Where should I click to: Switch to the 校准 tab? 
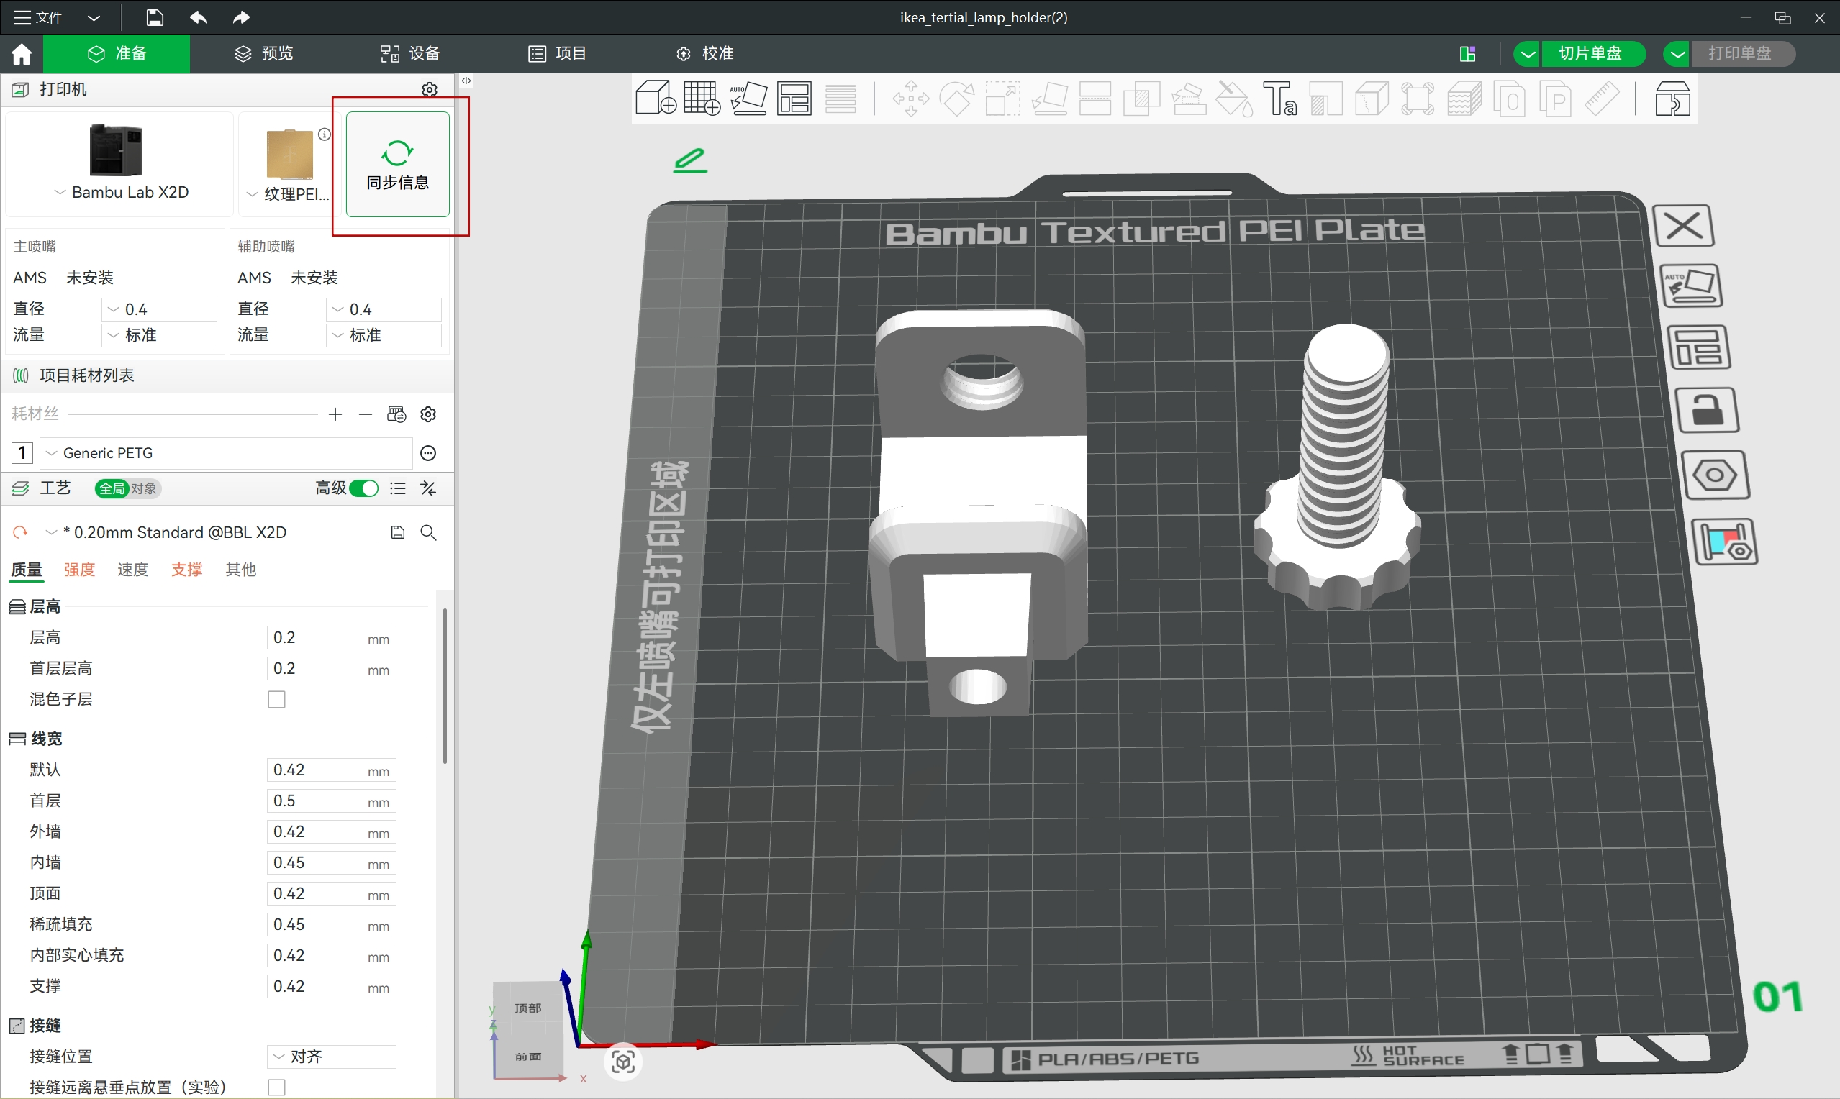704,53
